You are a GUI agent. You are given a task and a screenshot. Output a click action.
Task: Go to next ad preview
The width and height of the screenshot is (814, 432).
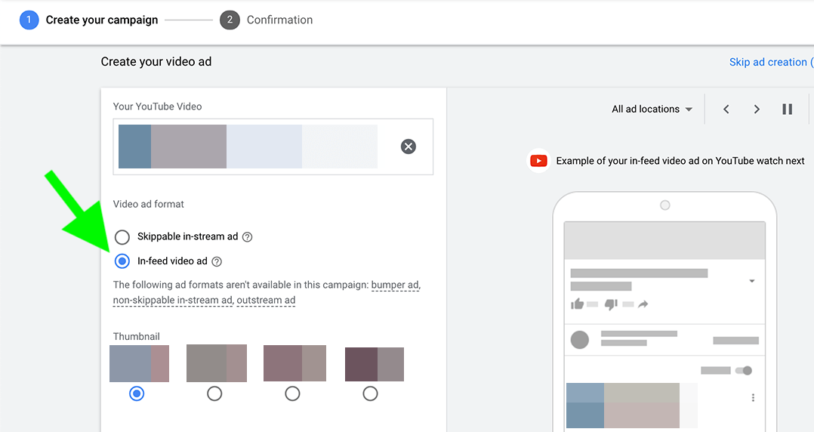pos(757,109)
